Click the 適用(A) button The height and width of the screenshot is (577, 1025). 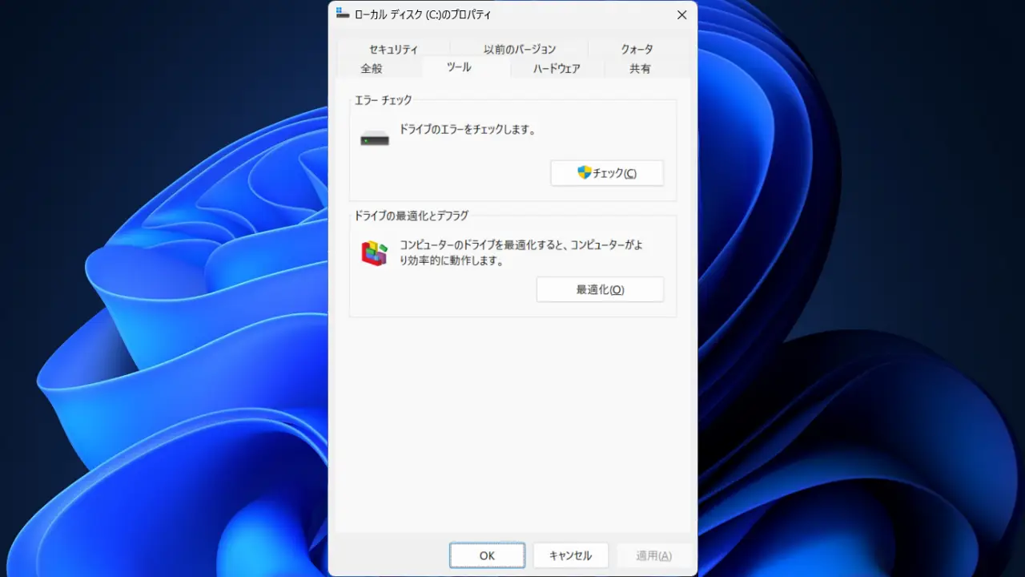point(653,555)
